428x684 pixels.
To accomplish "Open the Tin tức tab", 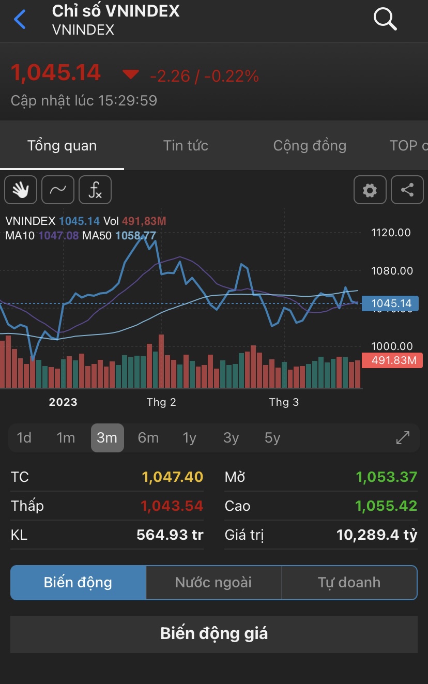I will point(186,146).
